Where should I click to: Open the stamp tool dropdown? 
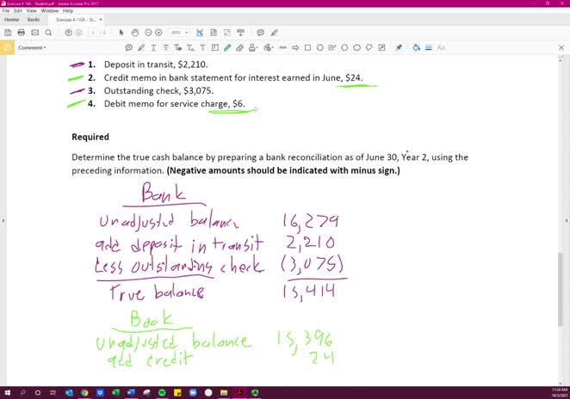point(253,47)
